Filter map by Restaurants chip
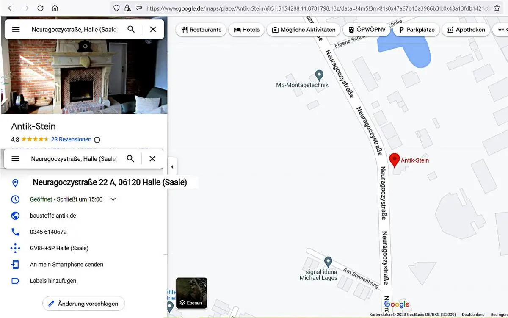Viewport: 508px width, 318px height. click(201, 30)
